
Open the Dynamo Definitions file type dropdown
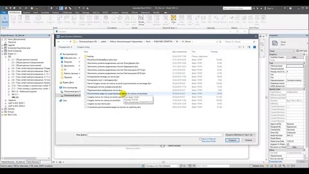pyautogui.click(x=240, y=135)
